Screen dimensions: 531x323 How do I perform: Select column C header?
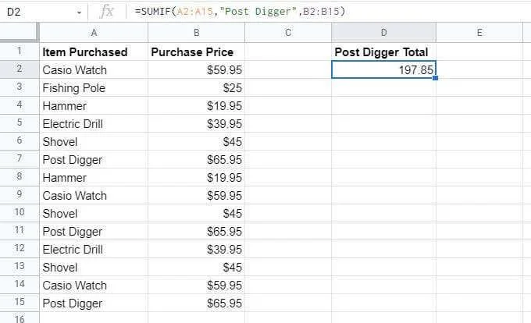[288, 33]
